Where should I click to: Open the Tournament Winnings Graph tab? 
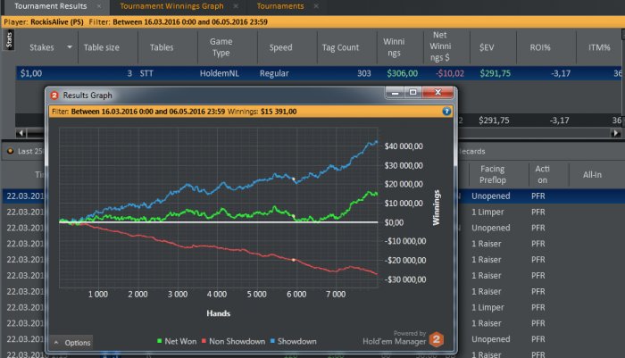point(171,6)
